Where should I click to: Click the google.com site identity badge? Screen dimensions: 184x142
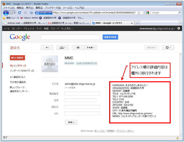click(44, 13)
